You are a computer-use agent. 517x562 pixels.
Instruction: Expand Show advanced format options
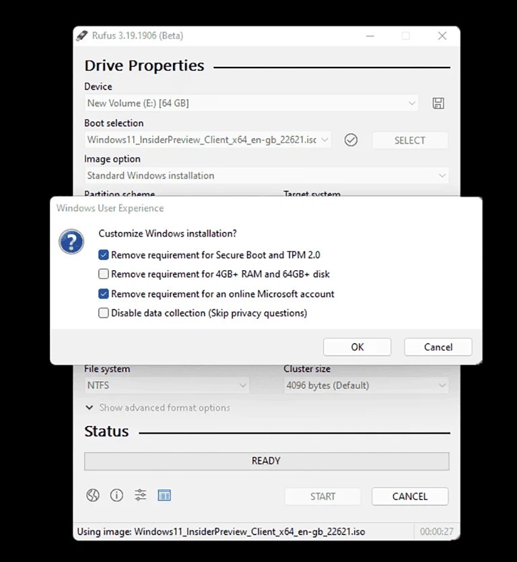coord(158,408)
